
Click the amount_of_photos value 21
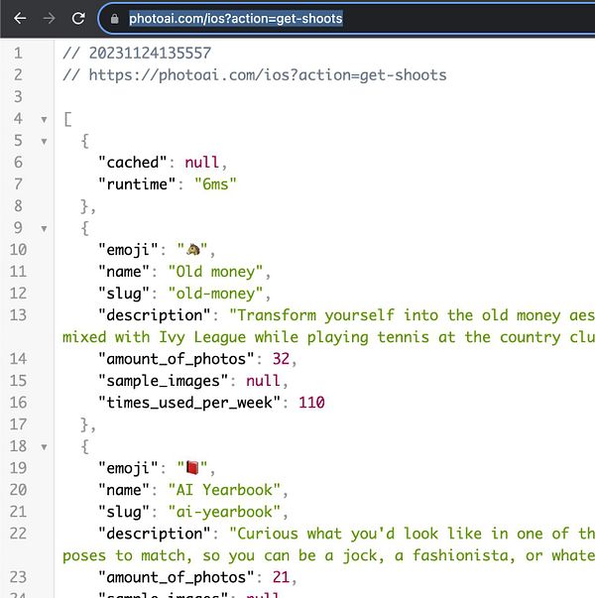pos(281,577)
